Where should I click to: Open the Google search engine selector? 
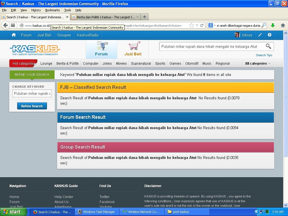tap(211, 25)
